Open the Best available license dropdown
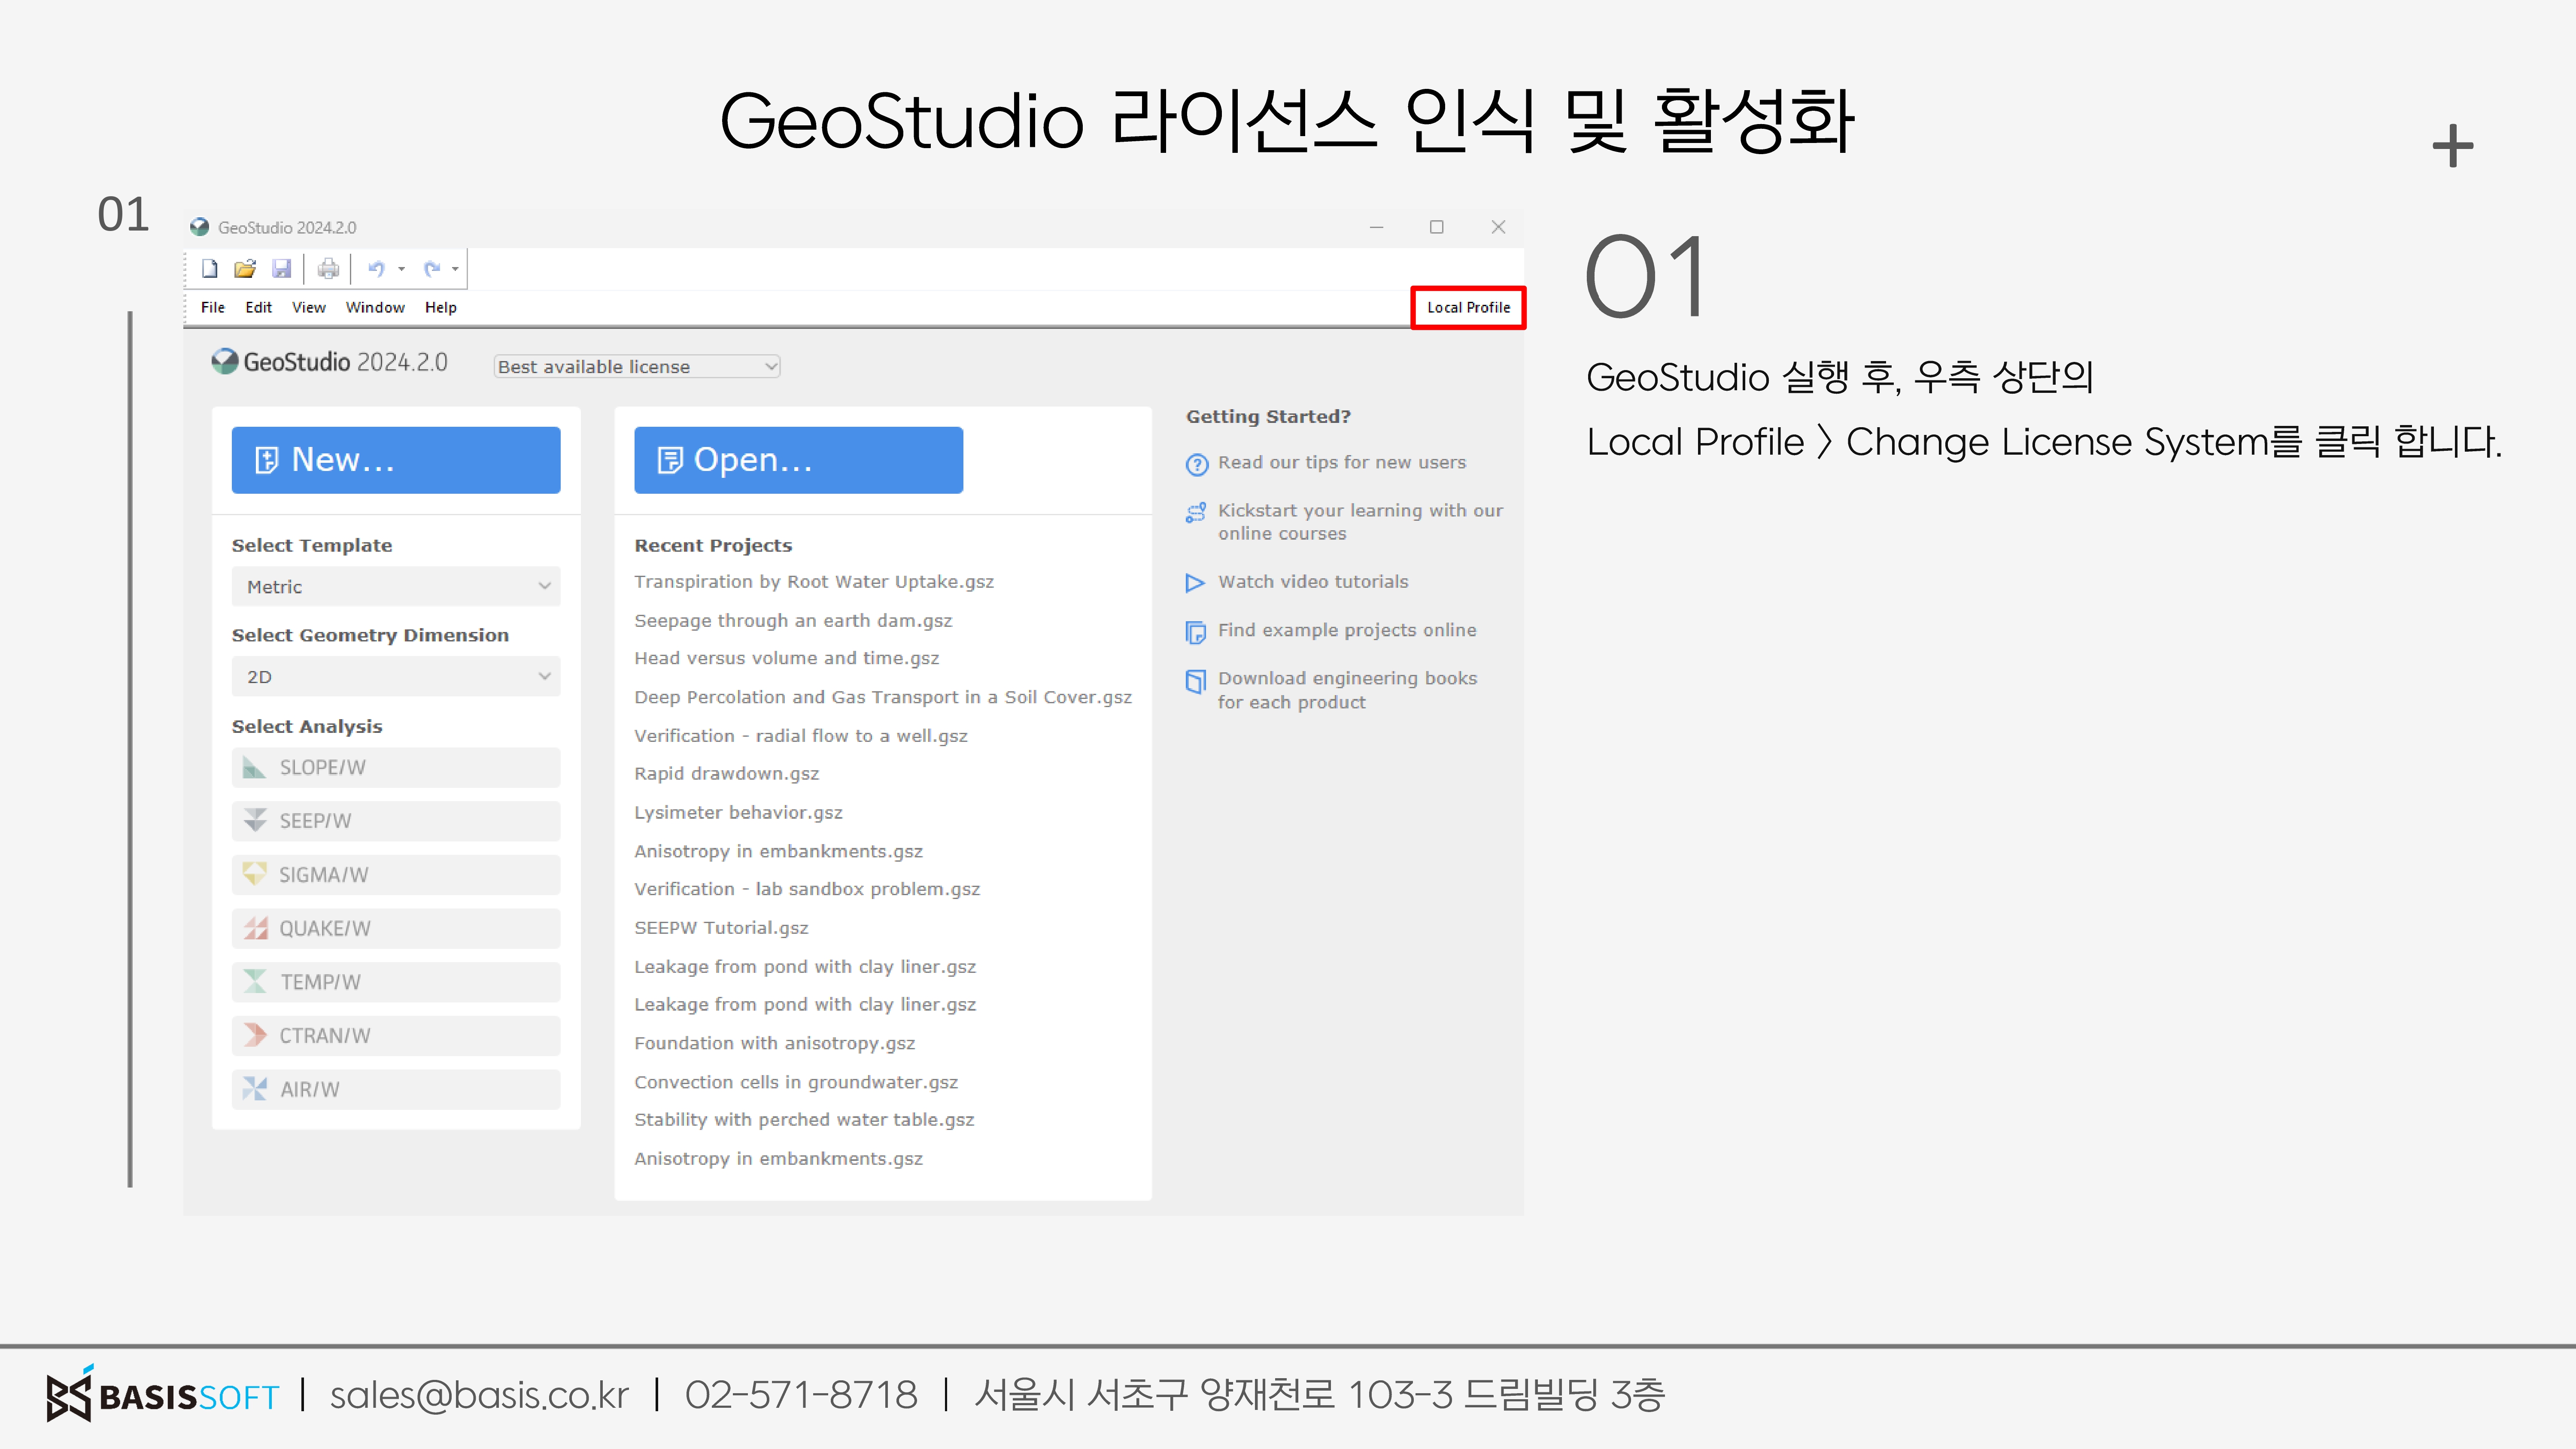This screenshot has height=1449, width=2576. click(x=637, y=367)
